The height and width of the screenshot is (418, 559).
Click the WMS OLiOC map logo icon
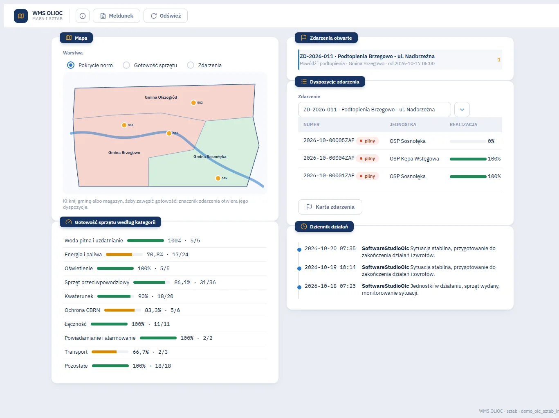pos(21,16)
